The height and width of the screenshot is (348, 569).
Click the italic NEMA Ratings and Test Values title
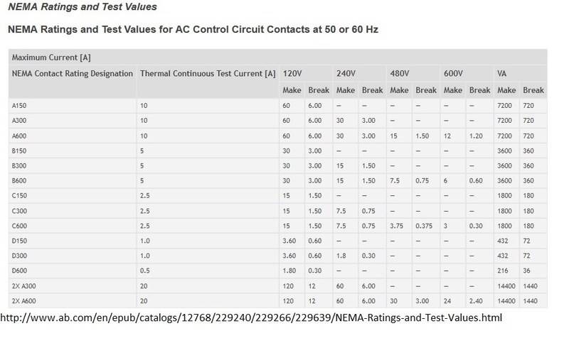[x=83, y=7]
